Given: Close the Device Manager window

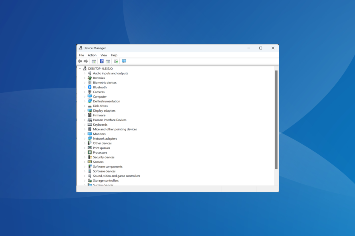Looking at the screenshot, I should pyautogui.click(x=273, y=48).
